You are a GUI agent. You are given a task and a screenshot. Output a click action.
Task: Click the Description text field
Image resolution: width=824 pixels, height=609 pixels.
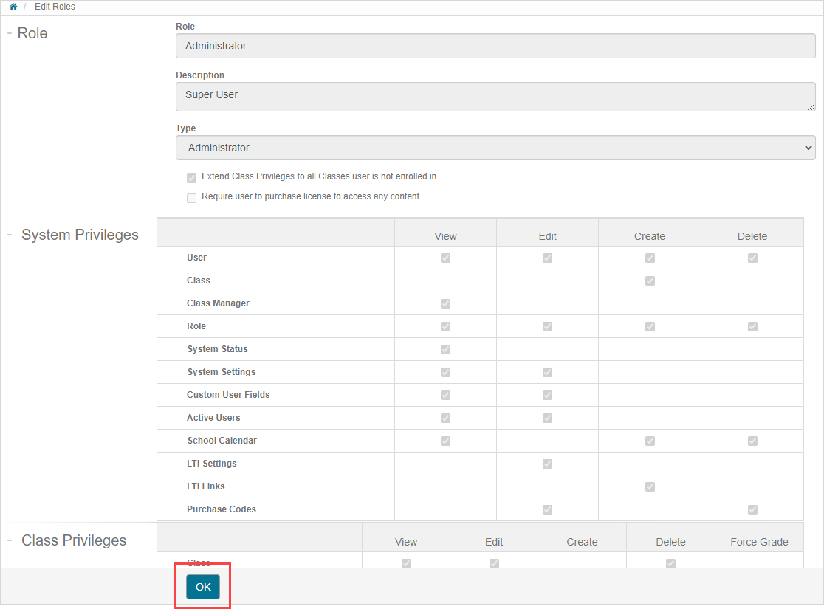pos(495,96)
